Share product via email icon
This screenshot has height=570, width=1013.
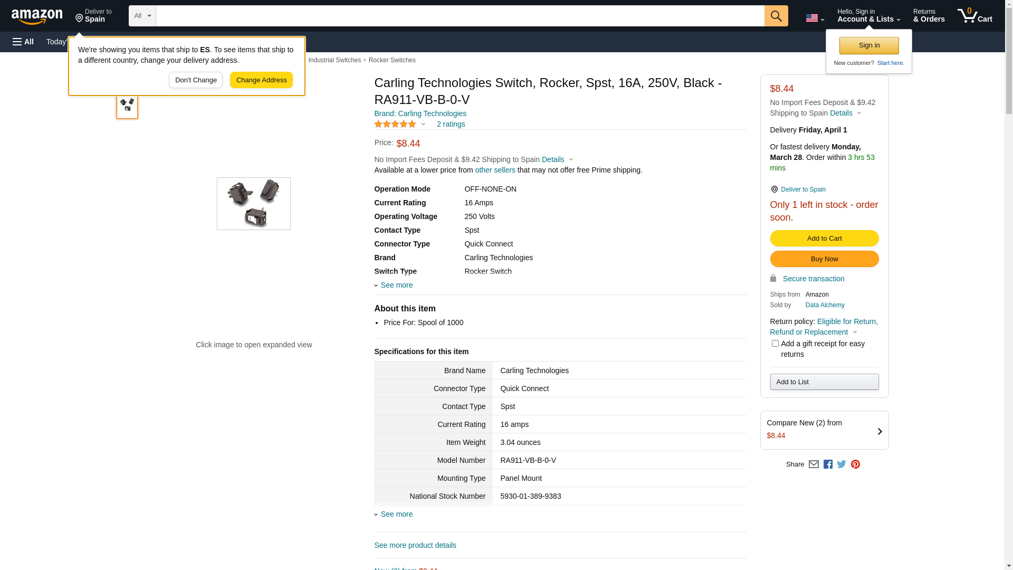814,464
